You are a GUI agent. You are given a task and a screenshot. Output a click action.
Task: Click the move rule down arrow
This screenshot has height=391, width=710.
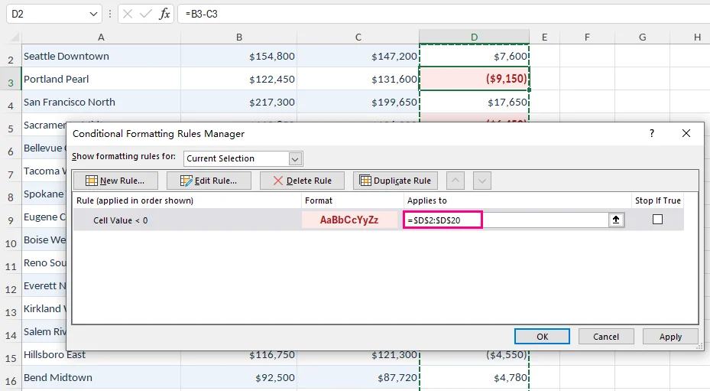pyautogui.click(x=482, y=181)
